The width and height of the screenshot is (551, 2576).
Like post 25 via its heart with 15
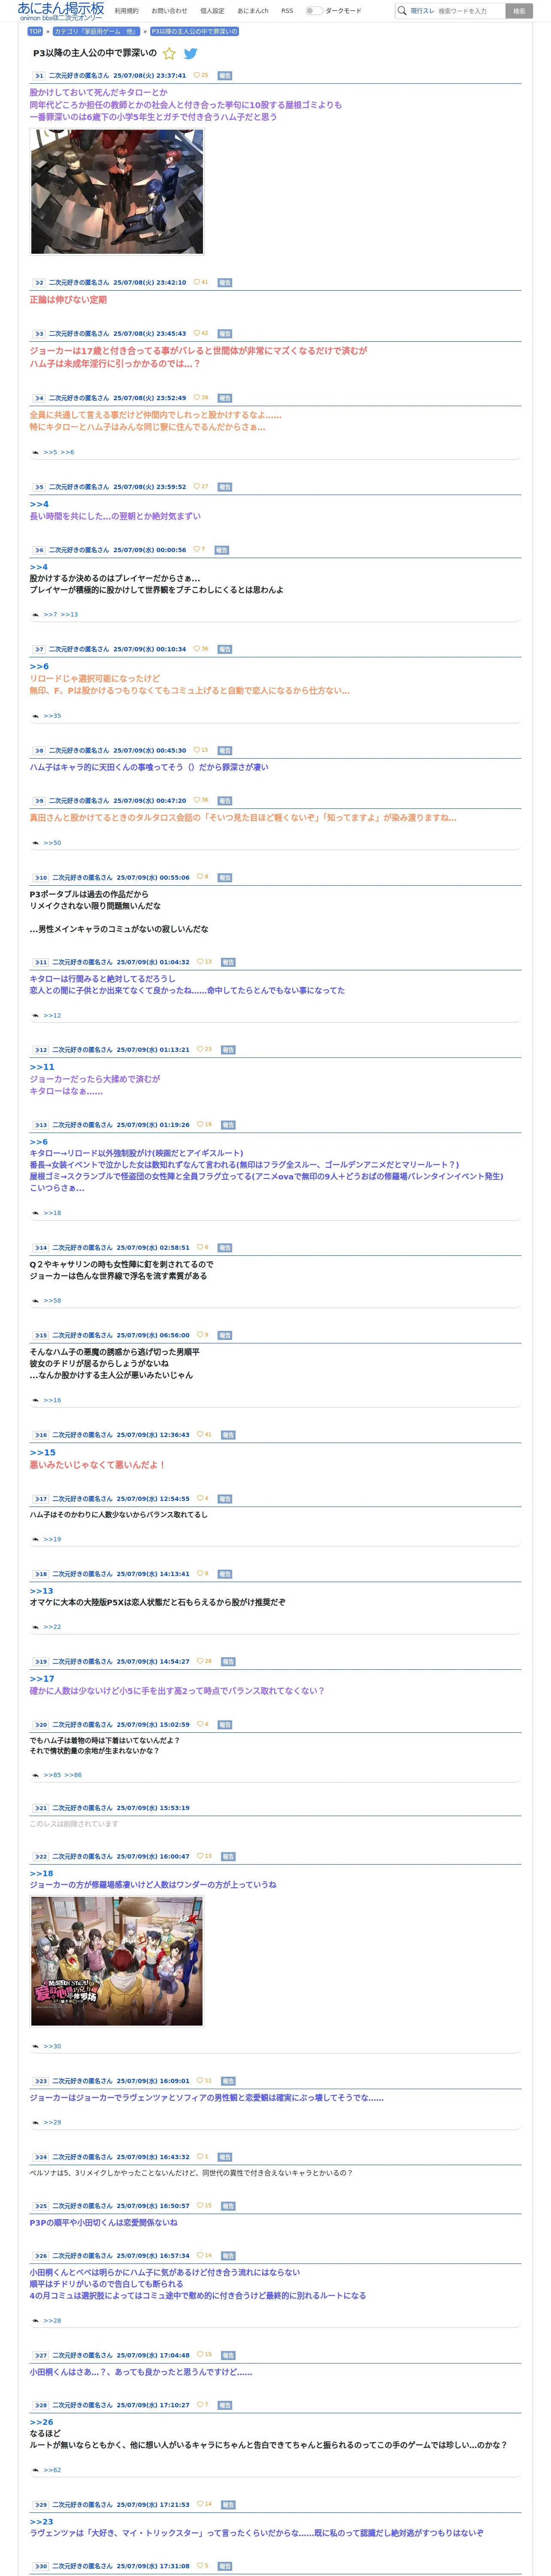(204, 2205)
